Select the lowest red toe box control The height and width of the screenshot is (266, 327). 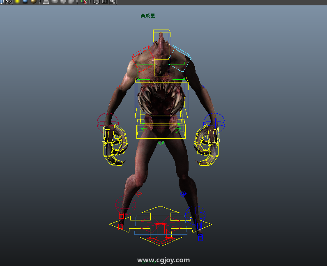[x=120, y=227]
